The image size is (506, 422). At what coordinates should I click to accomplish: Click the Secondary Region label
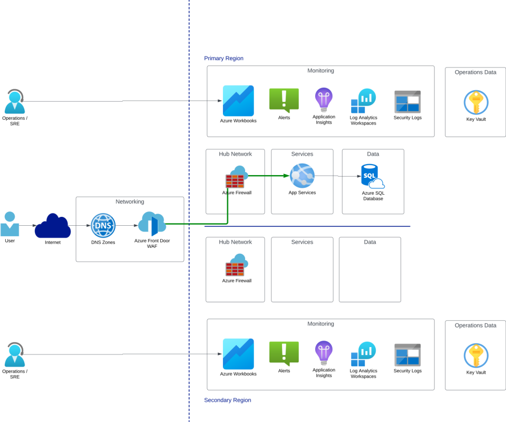tap(228, 400)
